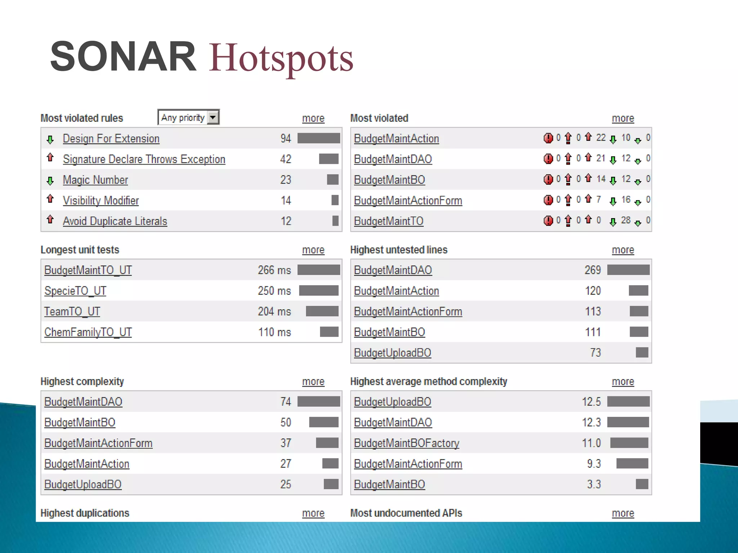Click the bar beside BudgetMaintDAO 269 untested lines
Image resolution: width=738 pixels, height=553 pixels.
[628, 270]
